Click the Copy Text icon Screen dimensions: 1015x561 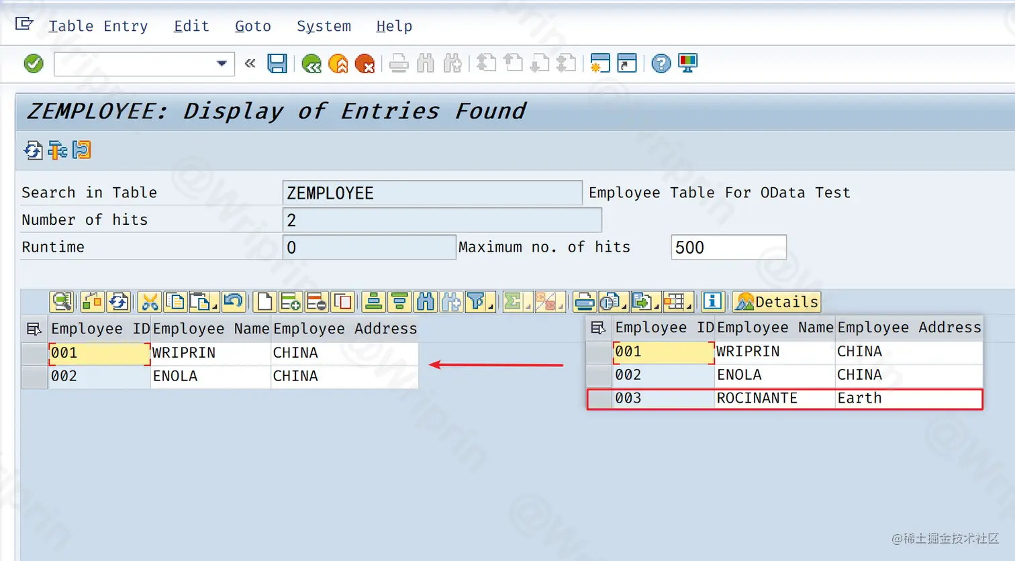pyautogui.click(x=175, y=302)
